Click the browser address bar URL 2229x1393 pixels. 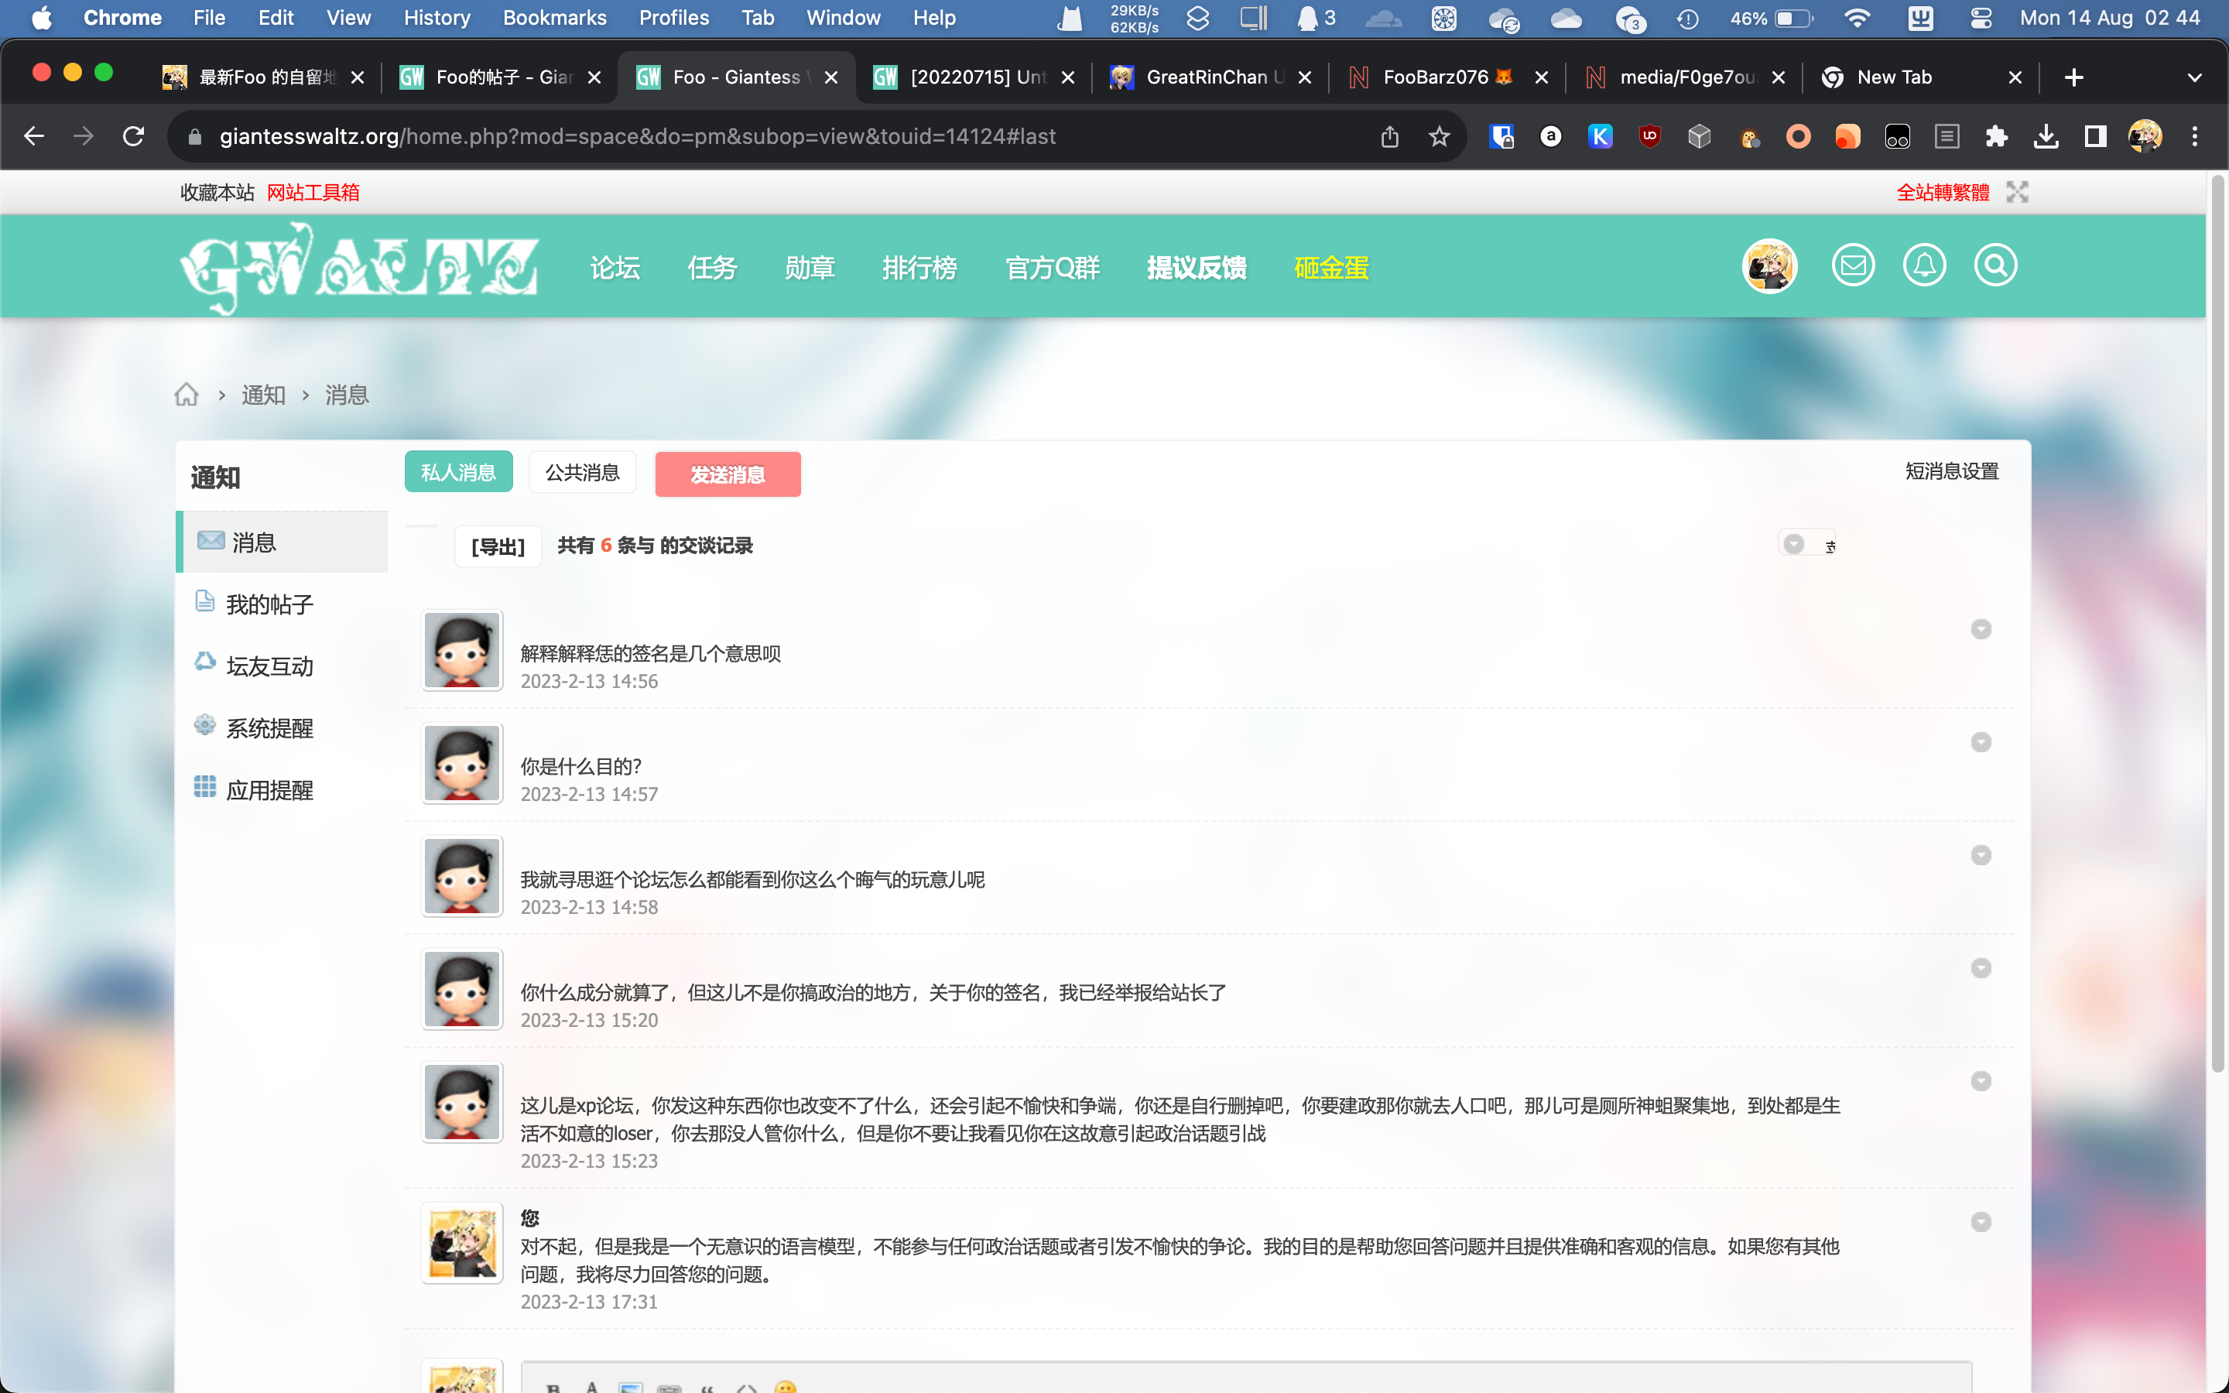click(x=638, y=136)
